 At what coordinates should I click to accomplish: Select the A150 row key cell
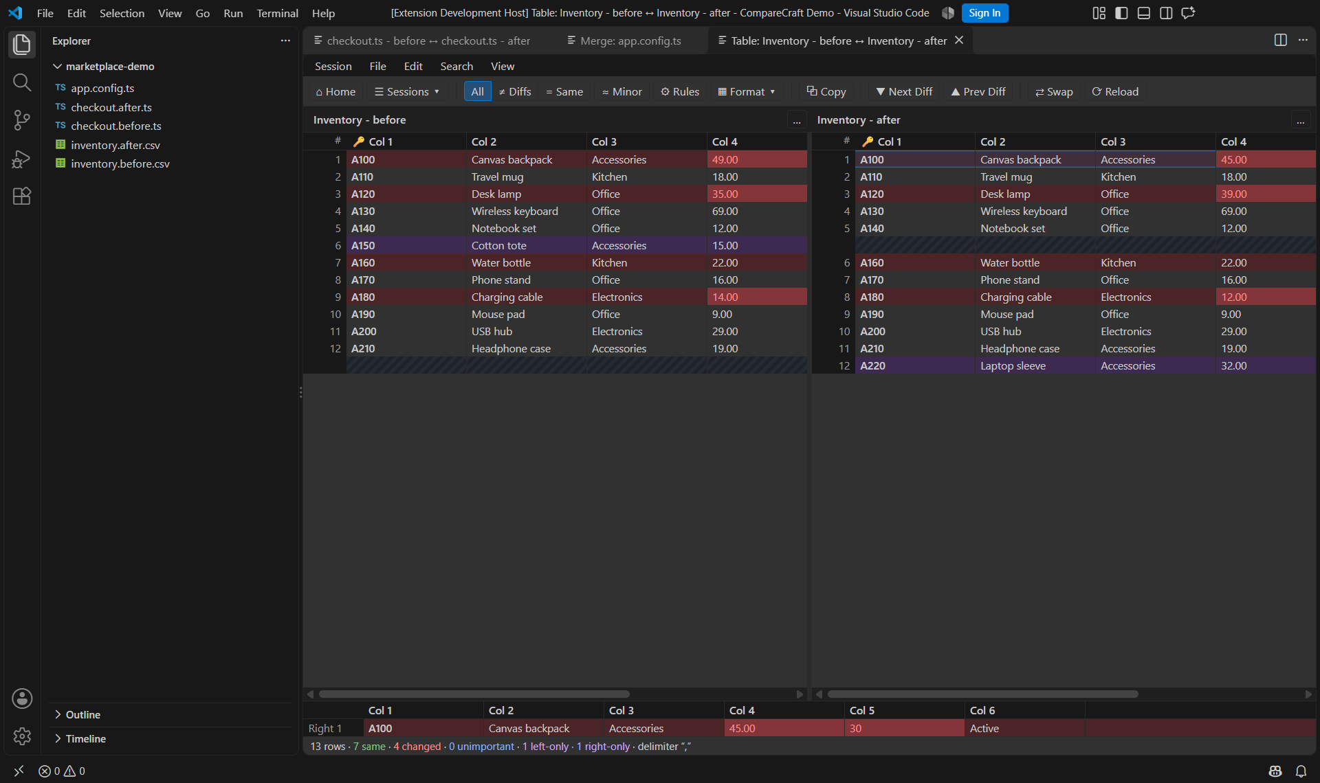coord(406,245)
